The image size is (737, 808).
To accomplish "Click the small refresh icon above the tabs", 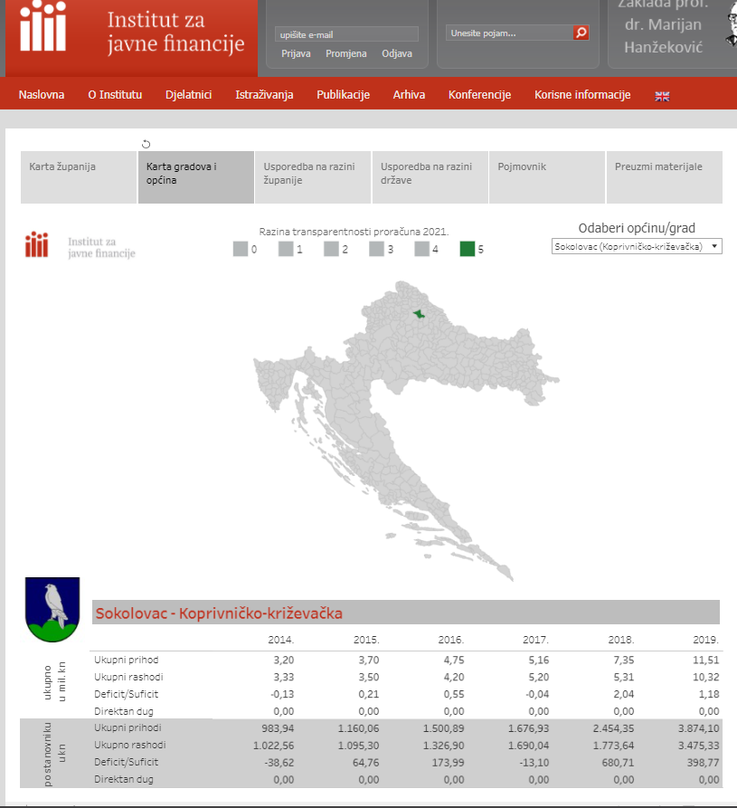I will (146, 144).
